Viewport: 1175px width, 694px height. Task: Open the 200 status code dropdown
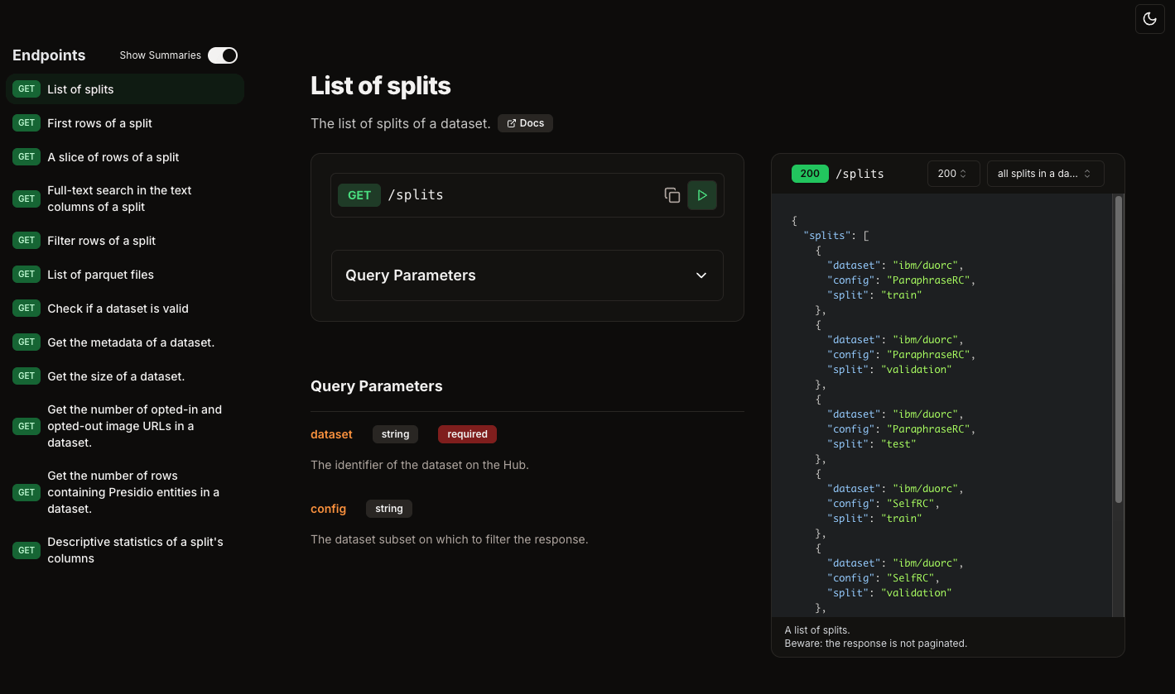(x=952, y=174)
